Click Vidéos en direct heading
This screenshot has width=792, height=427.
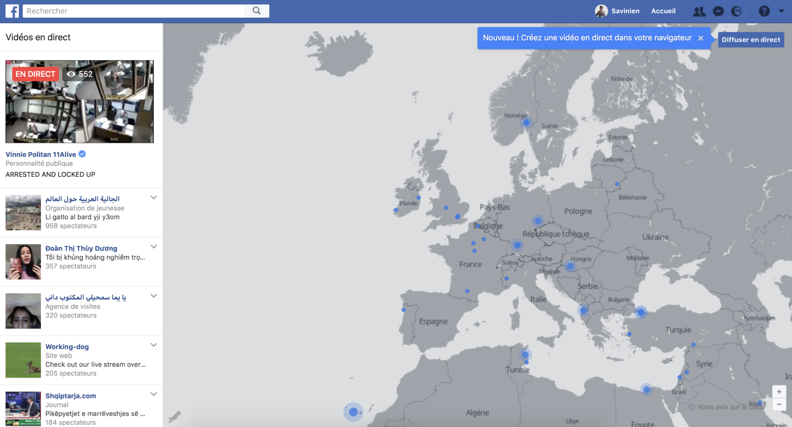coord(38,37)
